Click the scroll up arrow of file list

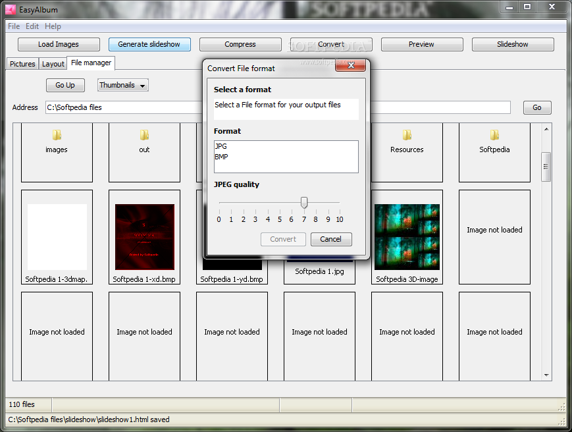pyautogui.click(x=546, y=129)
